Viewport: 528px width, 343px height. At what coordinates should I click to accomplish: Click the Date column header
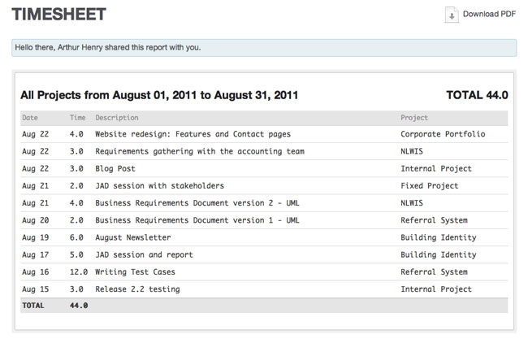[x=30, y=118]
